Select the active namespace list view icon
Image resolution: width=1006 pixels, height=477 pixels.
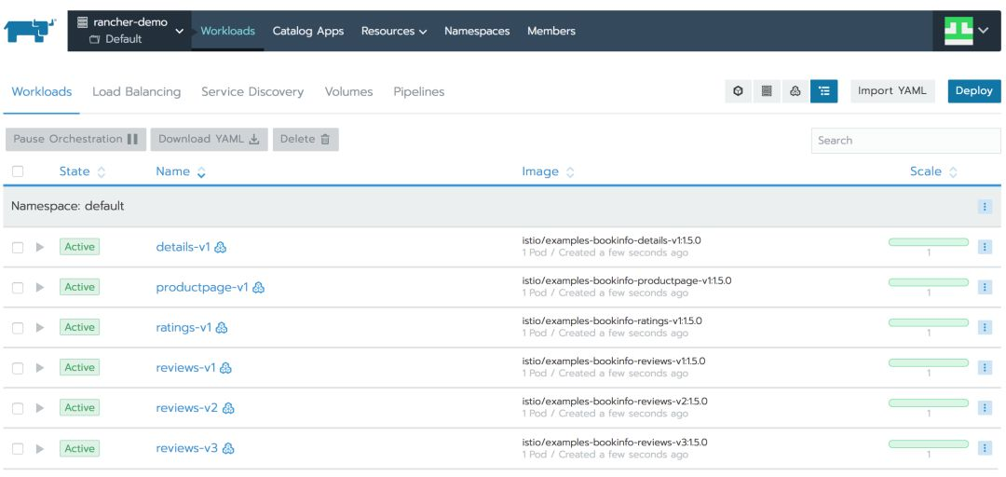coord(824,91)
